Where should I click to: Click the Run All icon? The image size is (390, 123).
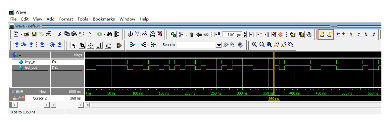click(x=267, y=35)
